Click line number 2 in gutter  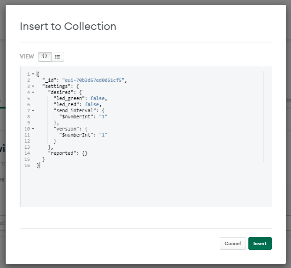[x=29, y=80]
